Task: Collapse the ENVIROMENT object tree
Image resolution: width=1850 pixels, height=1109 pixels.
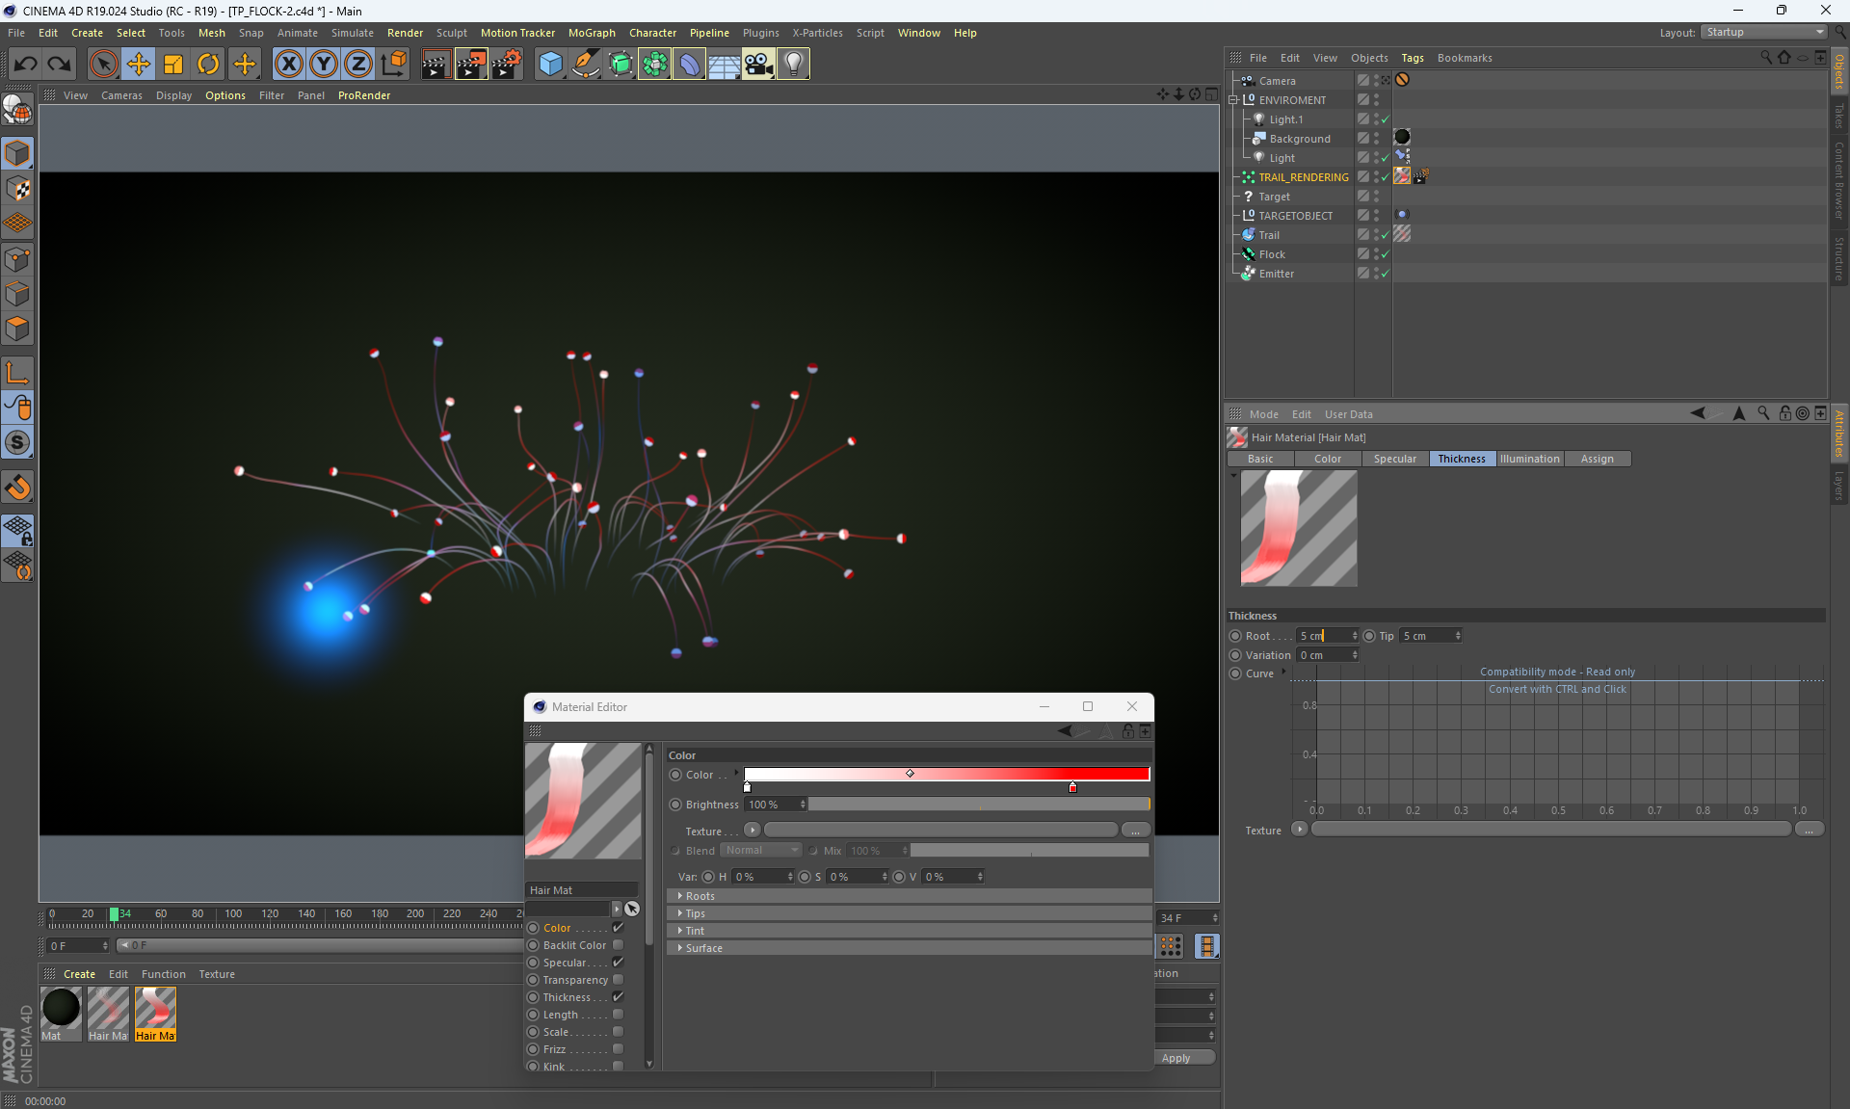Action: click(x=1233, y=100)
